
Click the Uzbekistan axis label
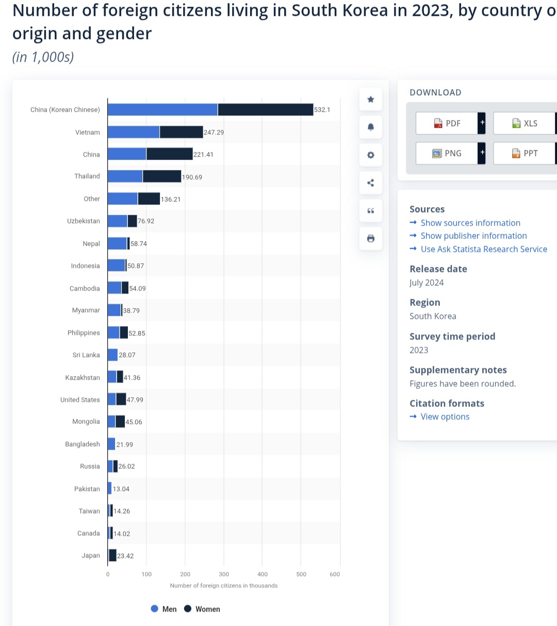84,221
